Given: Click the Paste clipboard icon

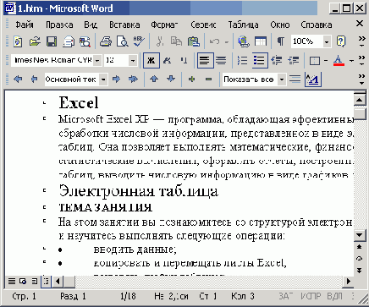Looking at the screenshot, I should 193,41.
